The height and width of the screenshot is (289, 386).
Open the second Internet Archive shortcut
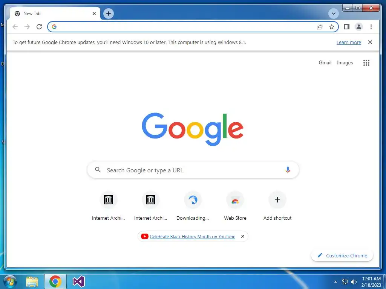151,206
